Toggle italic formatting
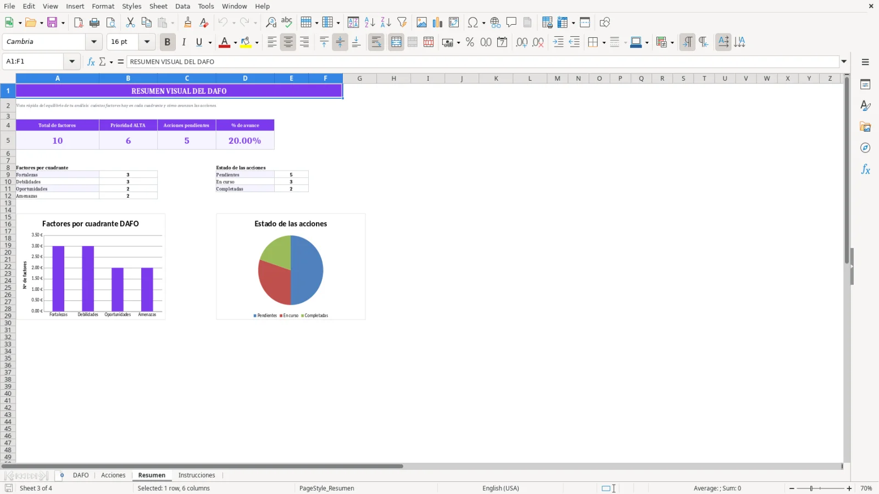This screenshot has height=494, width=879. [183, 42]
